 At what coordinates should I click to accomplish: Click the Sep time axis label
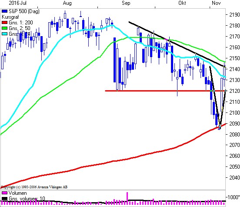point(126,3)
